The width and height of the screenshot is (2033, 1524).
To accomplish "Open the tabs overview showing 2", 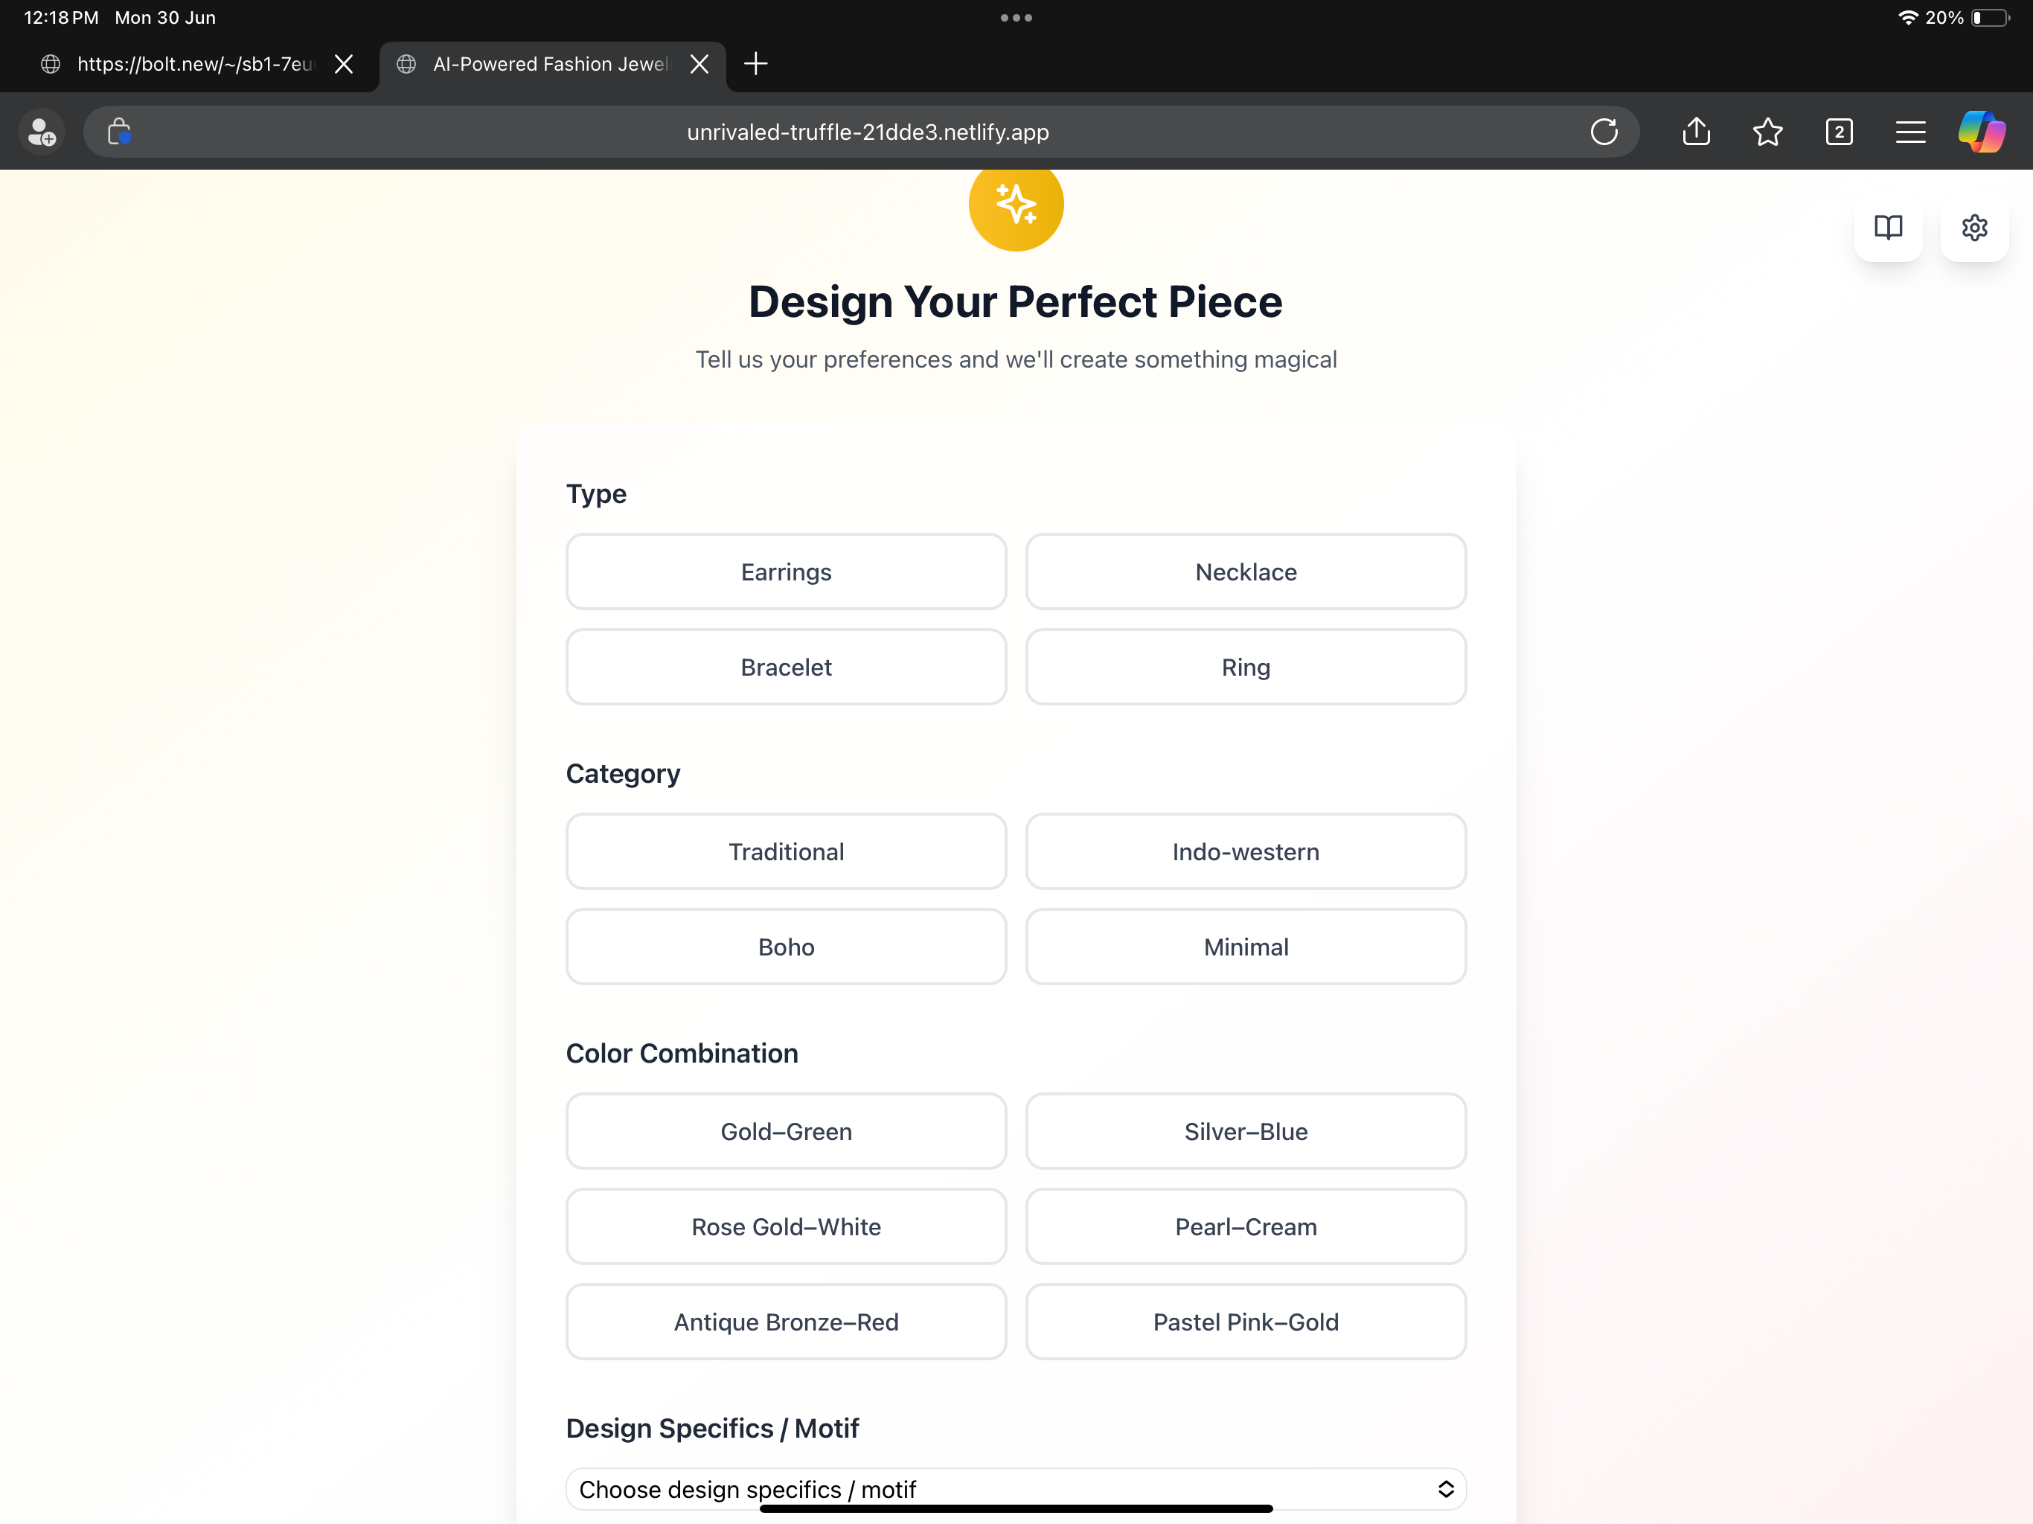I will pos(1838,132).
